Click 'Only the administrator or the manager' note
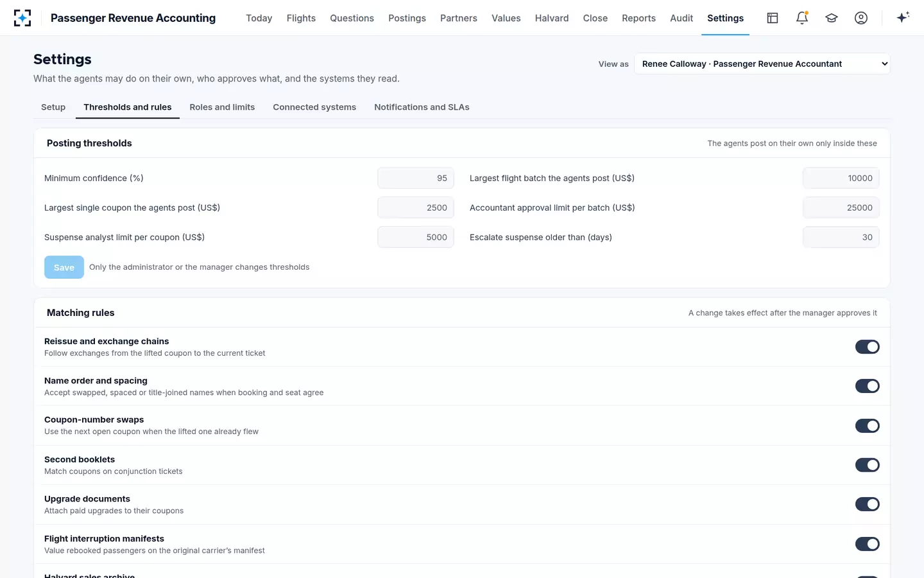This screenshot has width=924, height=578. click(x=200, y=267)
